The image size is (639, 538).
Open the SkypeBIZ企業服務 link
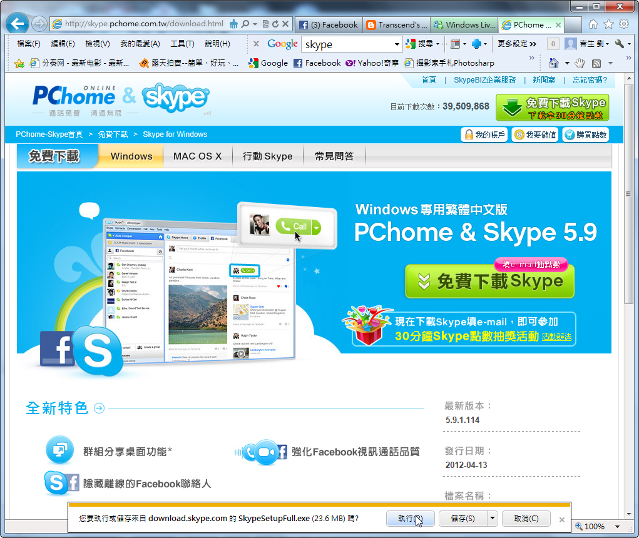coord(484,80)
